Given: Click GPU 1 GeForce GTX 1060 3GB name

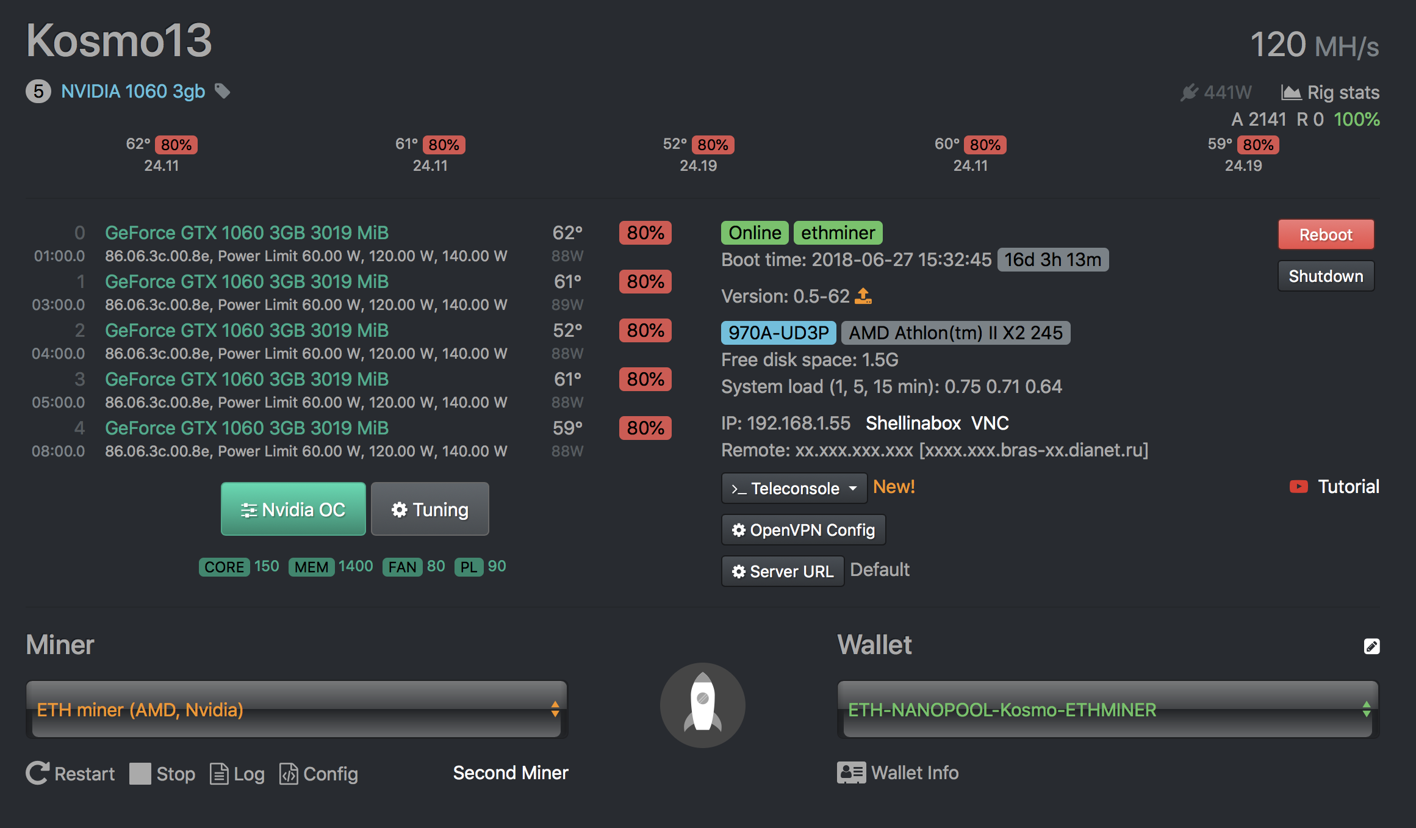Looking at the screenshot, I should point(246,281).
